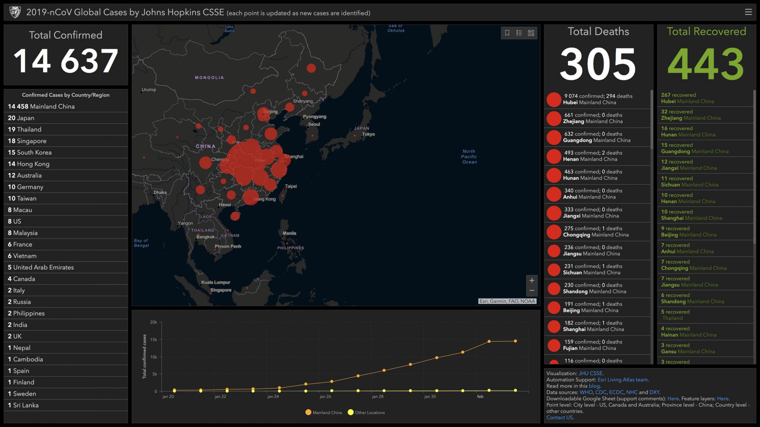760x427 pixels.
Task: Click the red circle beside Chongqing deaths entry
Action: (554, 232)
